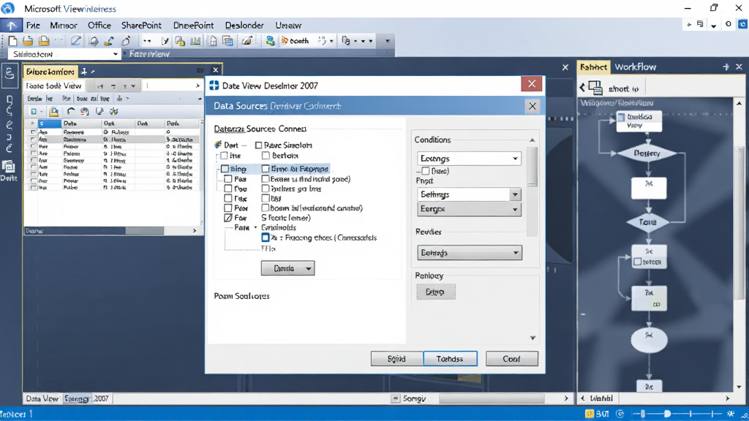Click the left panel horizontal scrollbar thumb
The image size is (749, 421).
144,231
